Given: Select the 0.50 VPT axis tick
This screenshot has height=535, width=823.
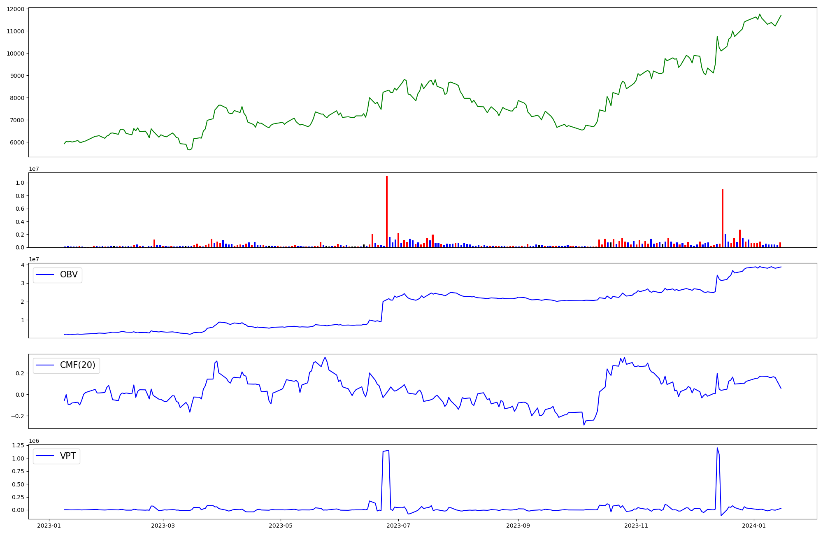Looking at the screenshot, I should (18, 484).
